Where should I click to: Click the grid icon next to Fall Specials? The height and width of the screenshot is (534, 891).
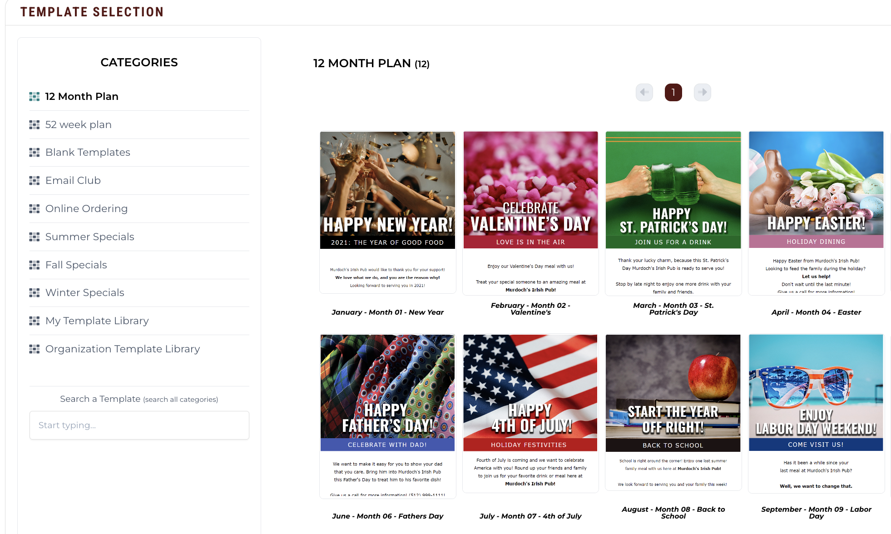click(35, 265)
